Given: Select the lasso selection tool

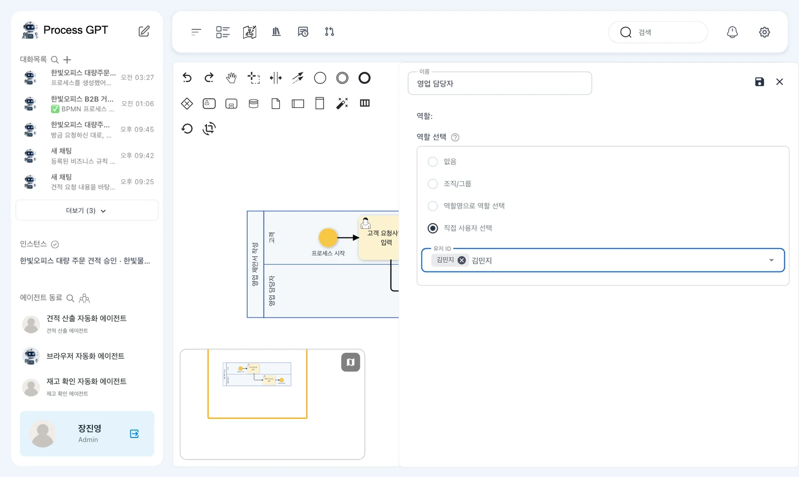Looking at the screenshot, I should pyautogui.click(x=254, y=78).
